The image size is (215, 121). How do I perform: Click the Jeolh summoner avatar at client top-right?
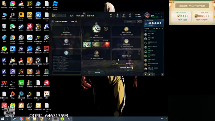click(147, 15)
